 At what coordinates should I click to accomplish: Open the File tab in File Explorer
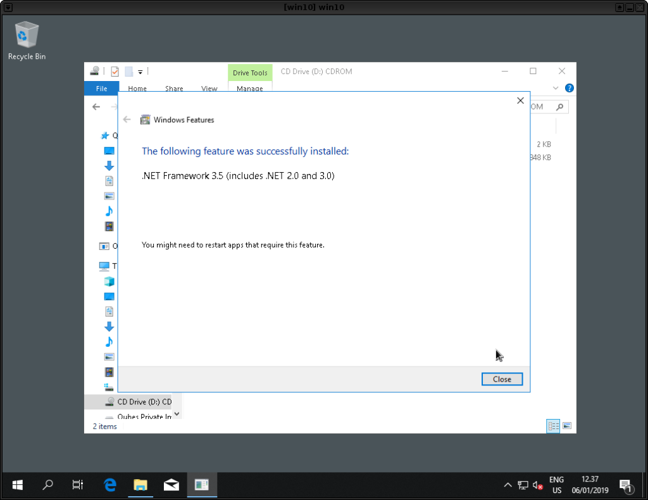tap(102, 89)
